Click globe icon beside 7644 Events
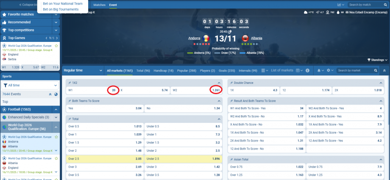The image size is (390, 180). pyautogui.click(x=56, y=94)
